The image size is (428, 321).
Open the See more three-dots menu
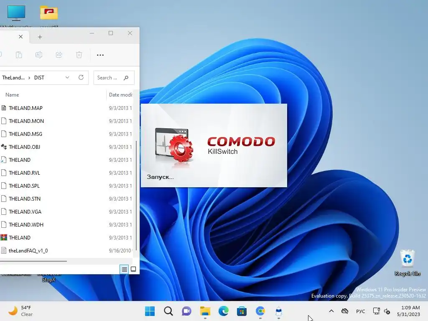click(100, 55)
